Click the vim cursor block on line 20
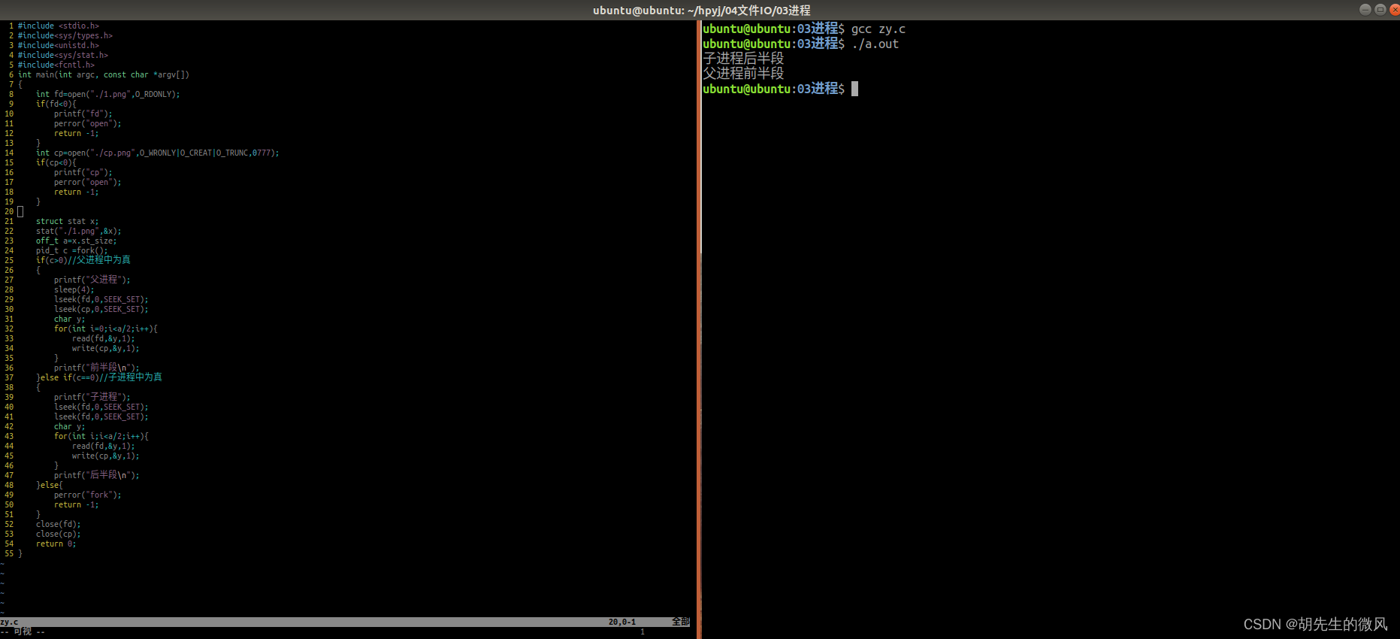Image resolution: width=1400 pixels, height=639 pixels. point(20,212)
